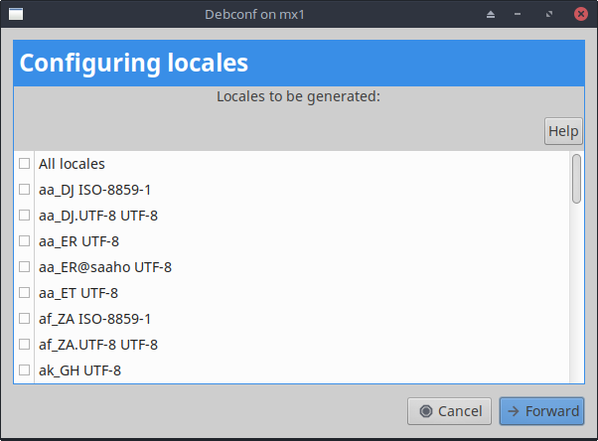The width and height of the screenshot is (598, 441).
Task: Maximize the Debconf window
Action: 549,15
